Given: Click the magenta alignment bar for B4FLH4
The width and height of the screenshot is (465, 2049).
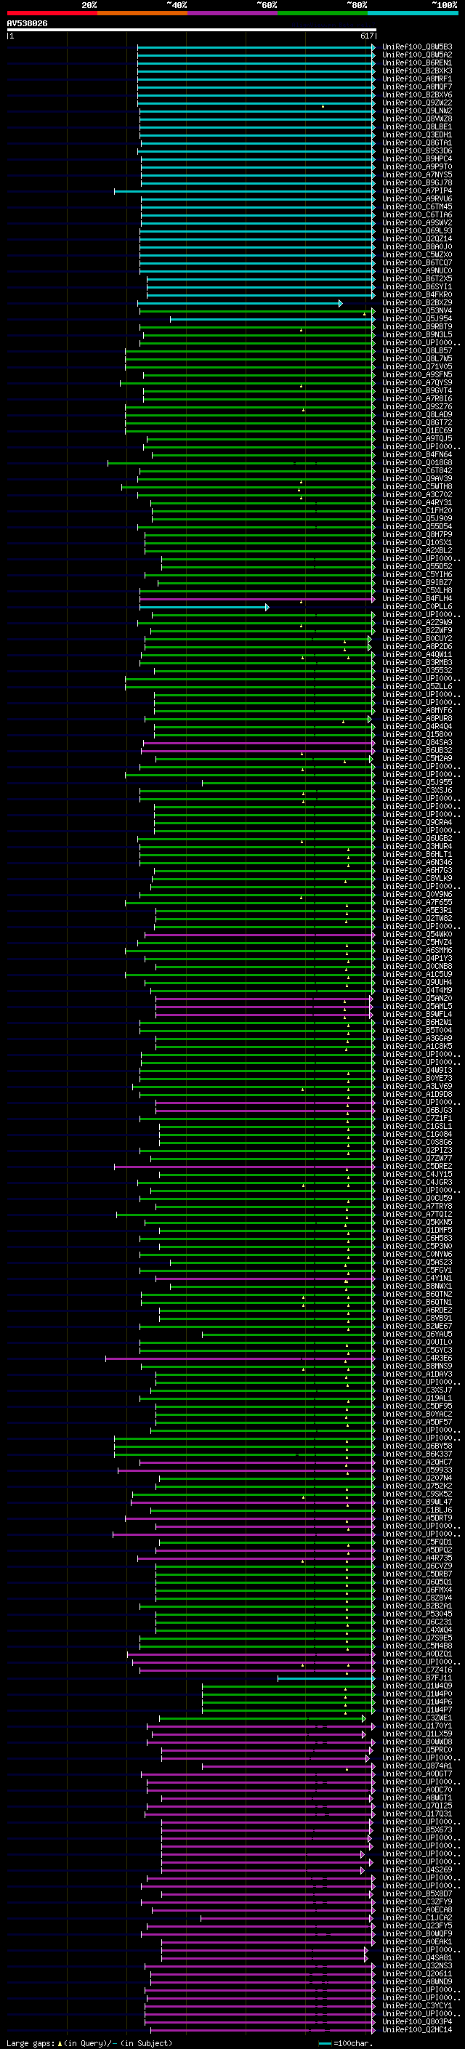Looking at the screenshot, I should [256, 599].
